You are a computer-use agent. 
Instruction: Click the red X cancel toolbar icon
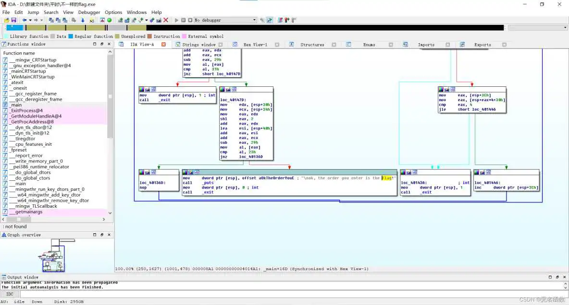click(166, 20)
